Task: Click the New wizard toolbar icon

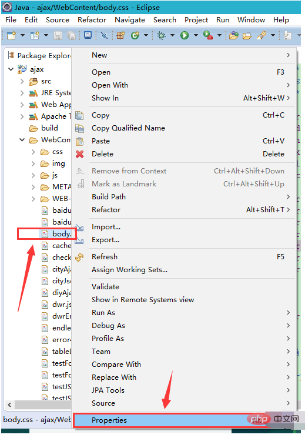Action: point(11,35)
